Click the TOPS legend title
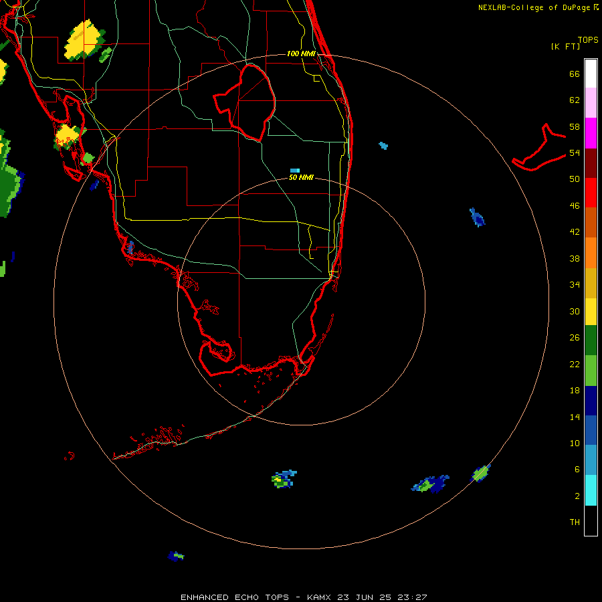 point(588,39)
